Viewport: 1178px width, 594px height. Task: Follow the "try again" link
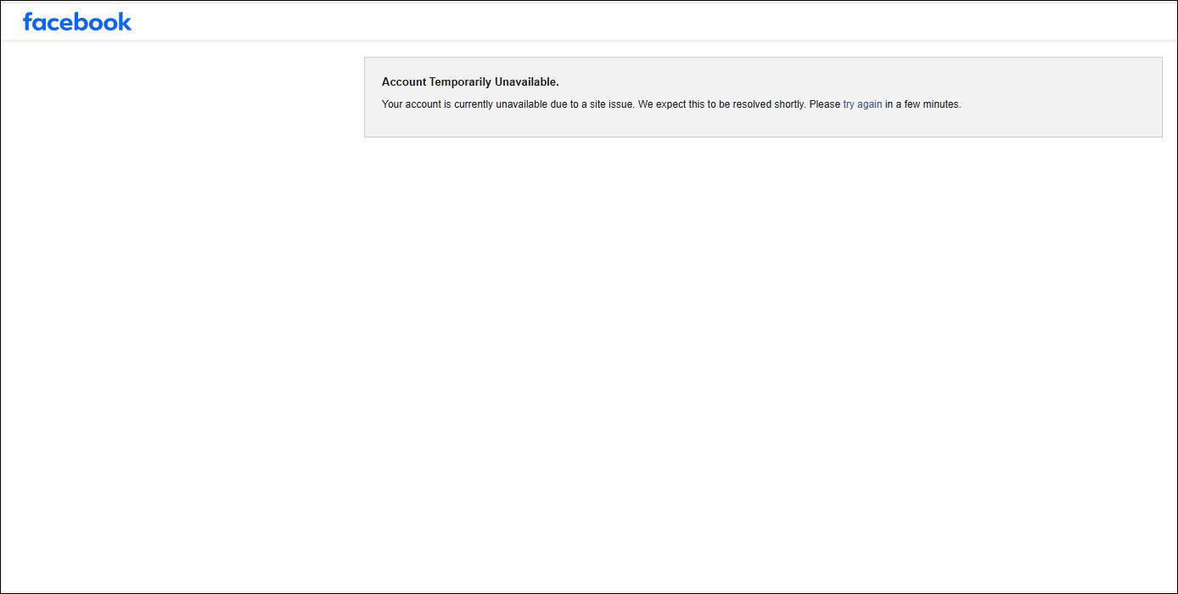pos(862,104)
